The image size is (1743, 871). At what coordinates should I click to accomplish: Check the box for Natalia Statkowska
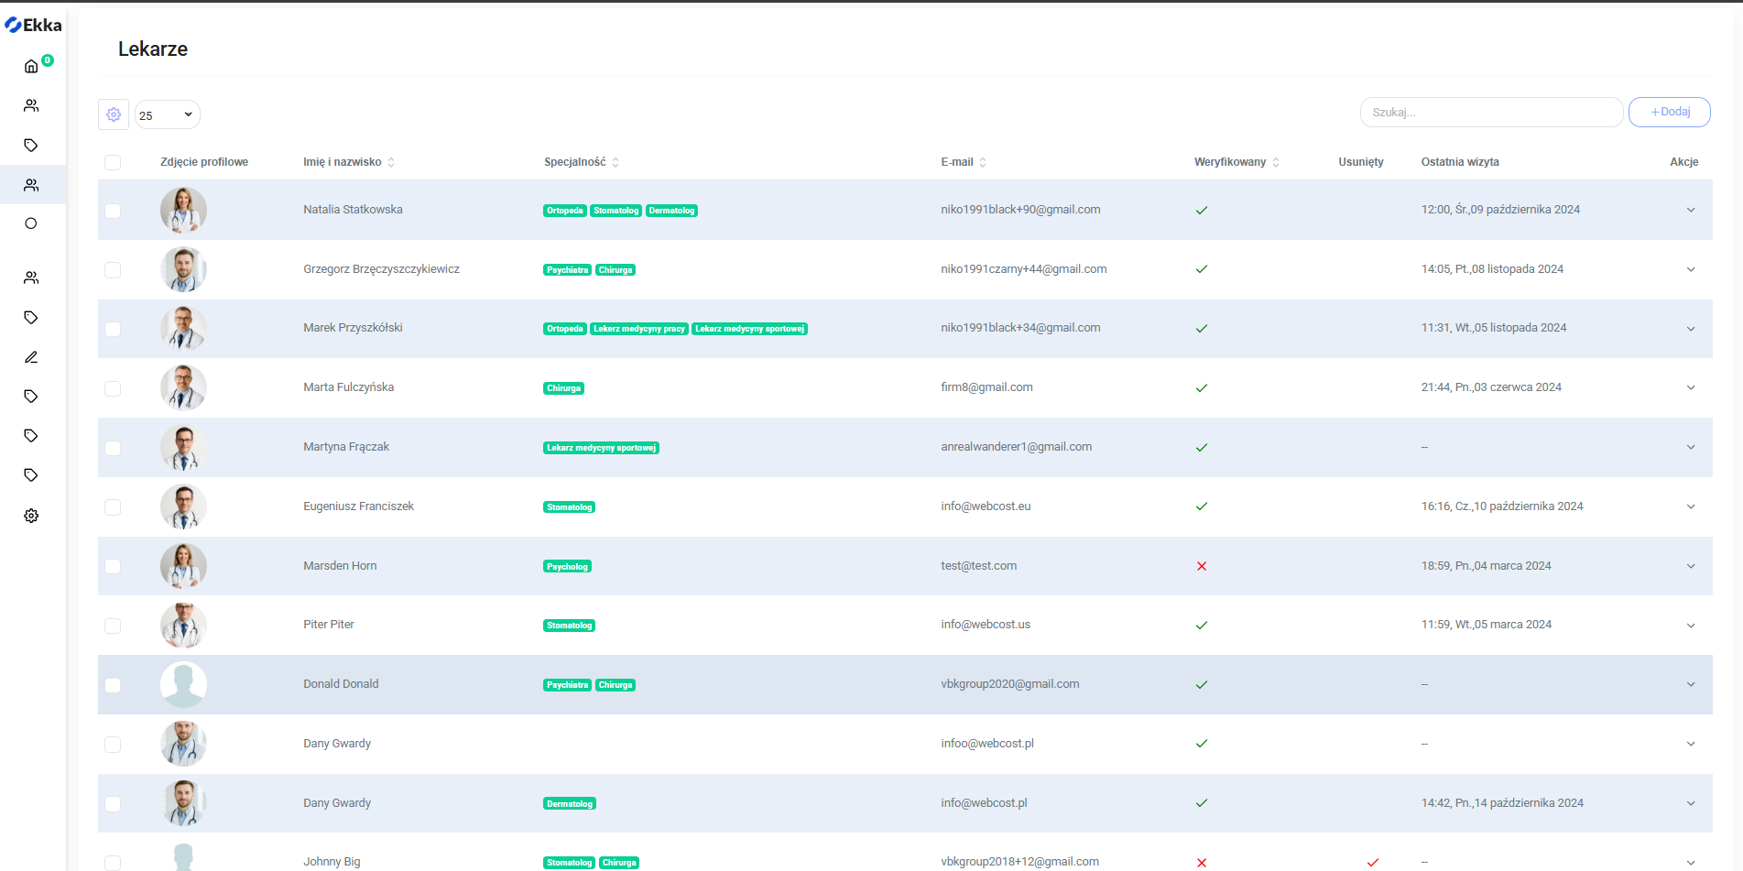113,211
